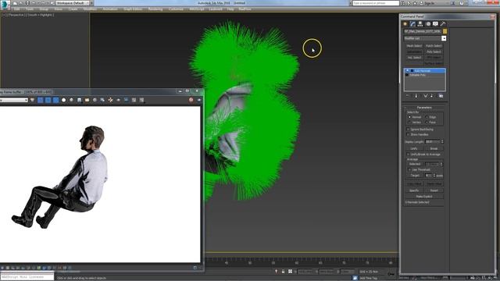This screenshot has width=500, height=281.
Task: Toggle the selection lock icon in status bar
Action: point(283,272)
